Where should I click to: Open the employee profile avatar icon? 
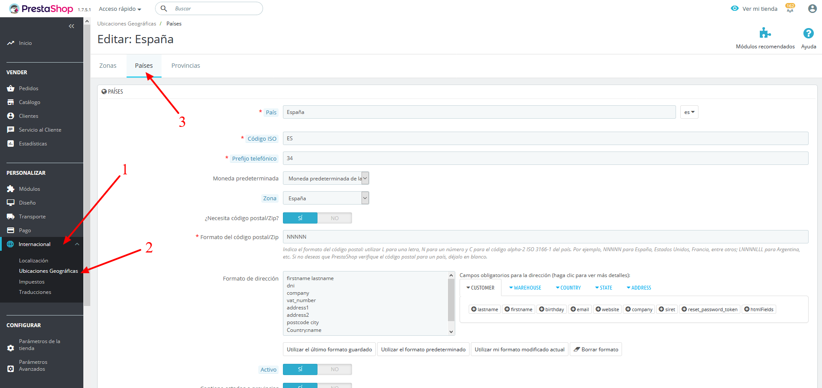[x=812, y=9]
